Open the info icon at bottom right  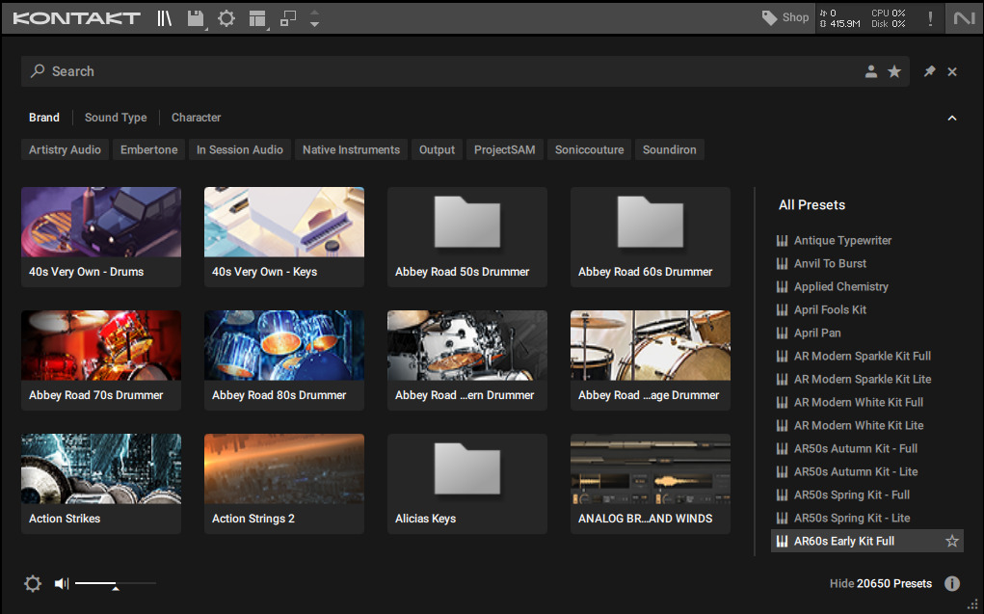coord(952,584)
